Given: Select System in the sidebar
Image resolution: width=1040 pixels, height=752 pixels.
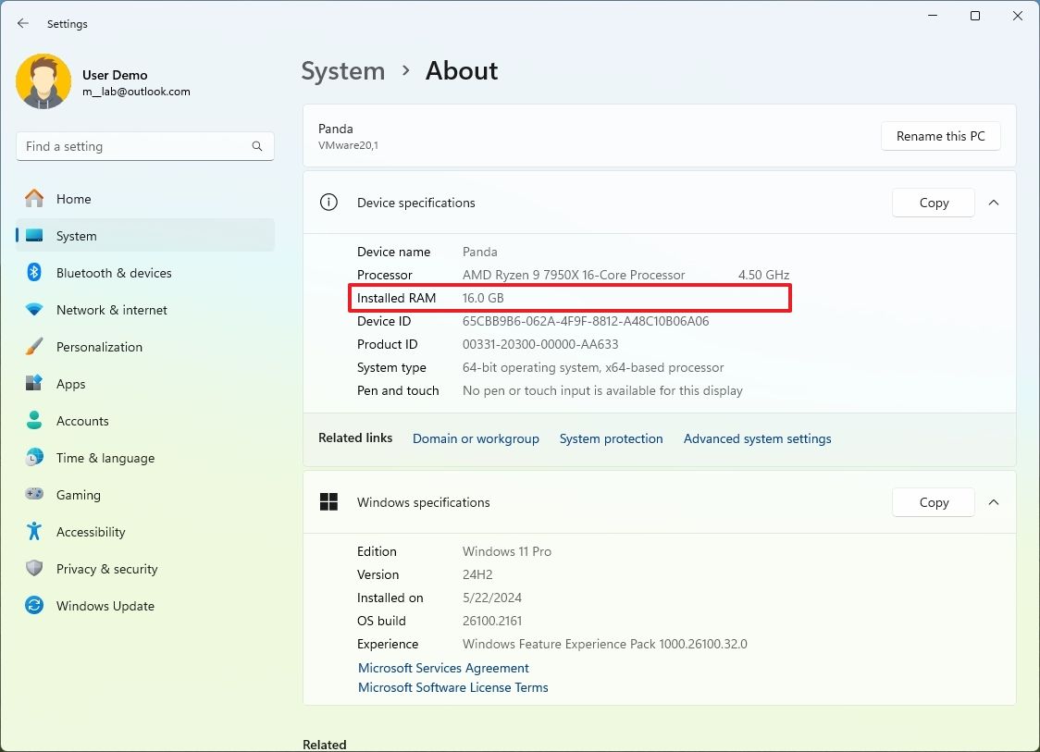Looking at the screenshot, I should tap(76, 235).
